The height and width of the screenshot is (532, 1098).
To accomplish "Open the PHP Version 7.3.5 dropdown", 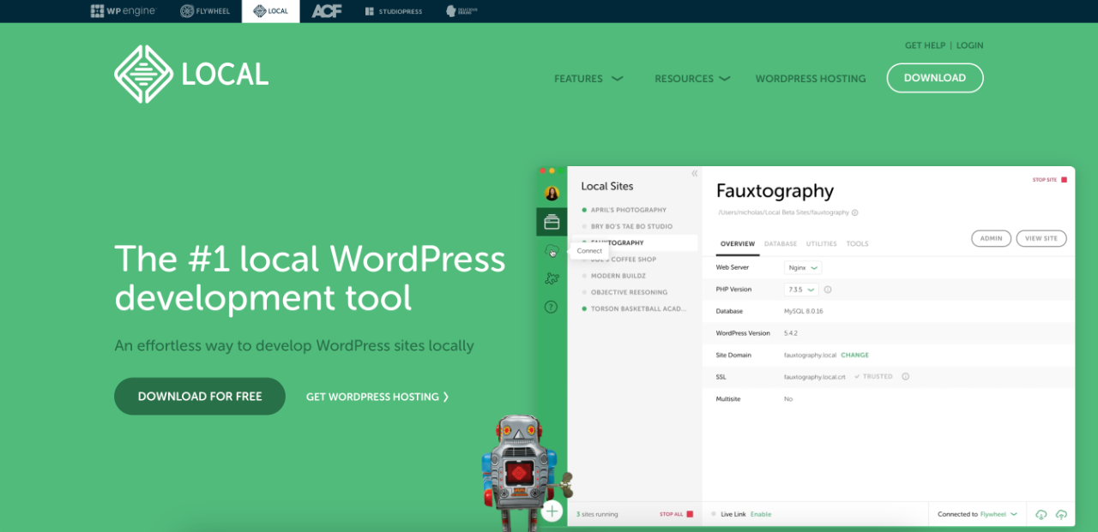I will click(801, 290).
